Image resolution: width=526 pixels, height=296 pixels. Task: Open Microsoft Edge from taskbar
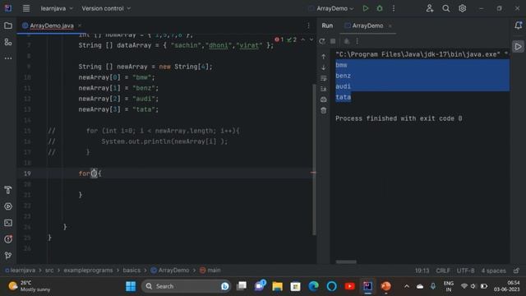314,286
